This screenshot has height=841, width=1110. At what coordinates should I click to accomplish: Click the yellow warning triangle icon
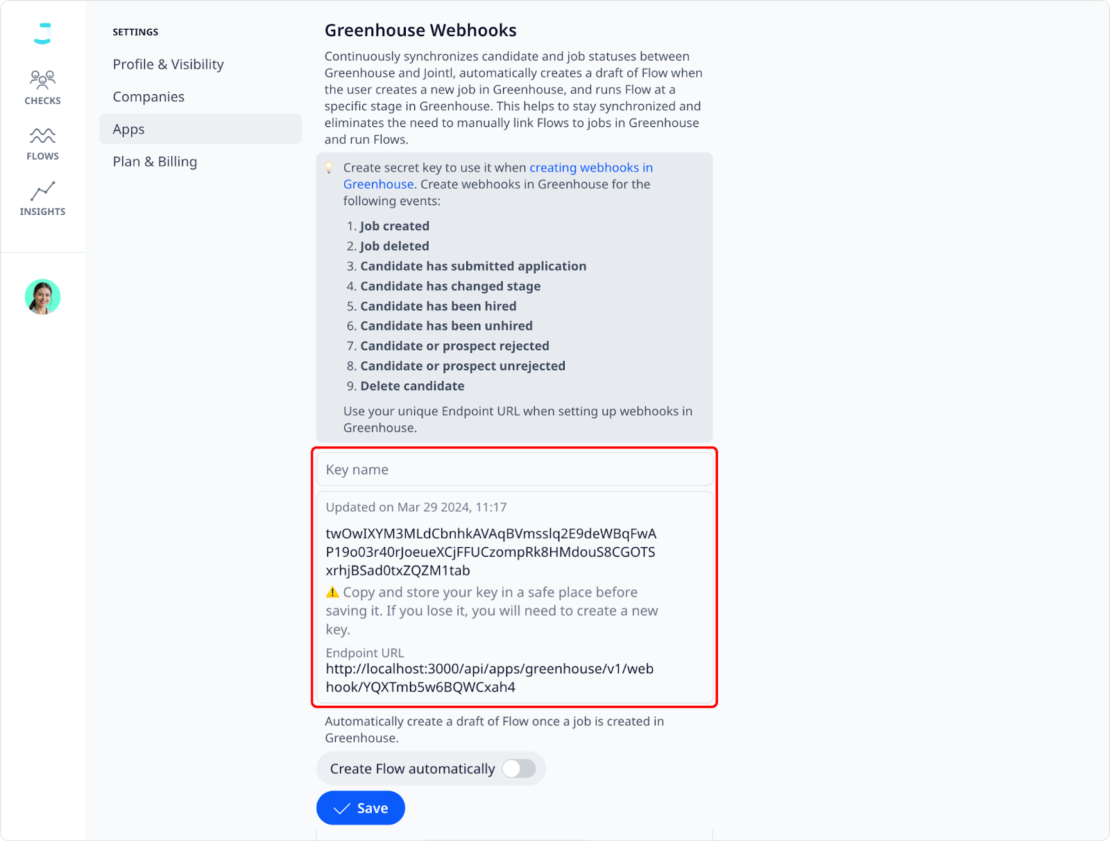[332, 592]
